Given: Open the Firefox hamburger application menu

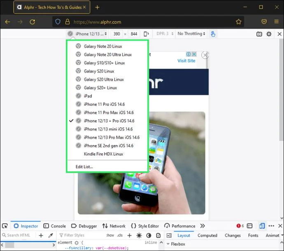Looking at the screenshot, I should coord(277,21).
